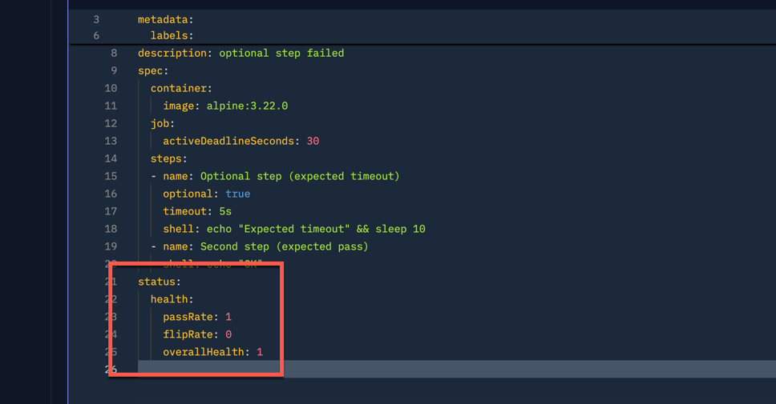This screenshot has width=776, height=404.
Task: Jump to the sticky "labels:" line
Action: click(172, 35)
